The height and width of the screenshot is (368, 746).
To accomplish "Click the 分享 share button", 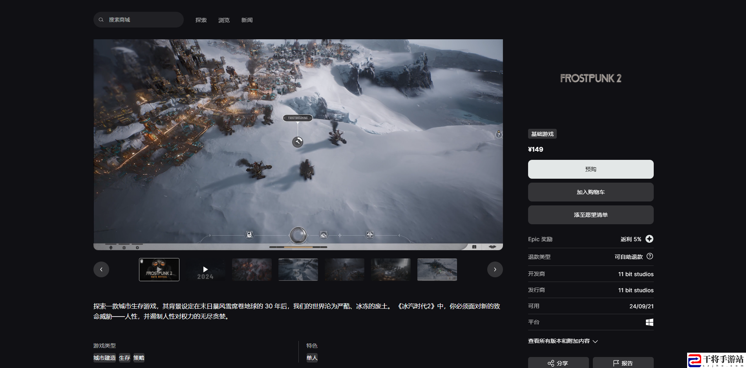I will (558, 363).
